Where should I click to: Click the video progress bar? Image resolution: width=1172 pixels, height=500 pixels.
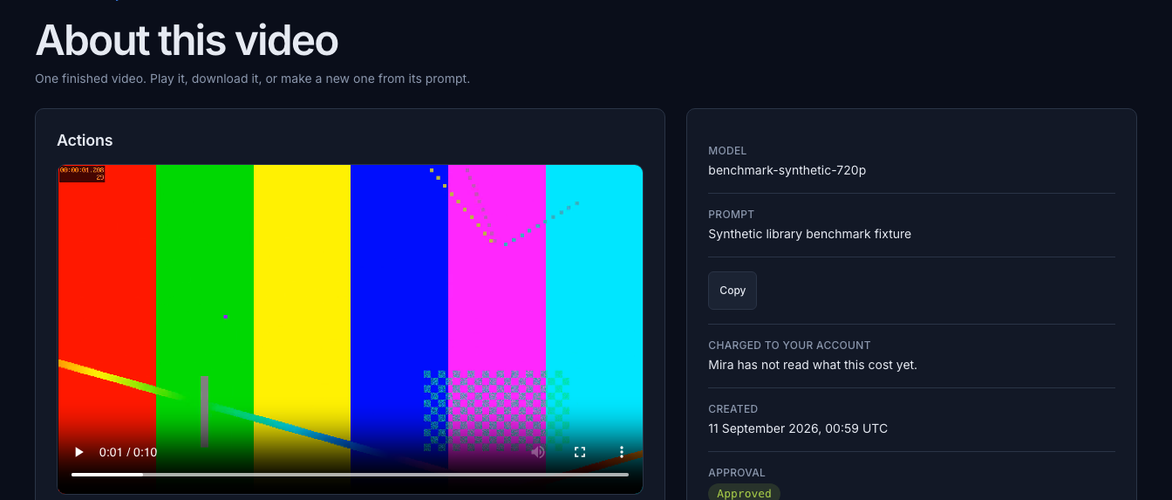pos(350,475)
